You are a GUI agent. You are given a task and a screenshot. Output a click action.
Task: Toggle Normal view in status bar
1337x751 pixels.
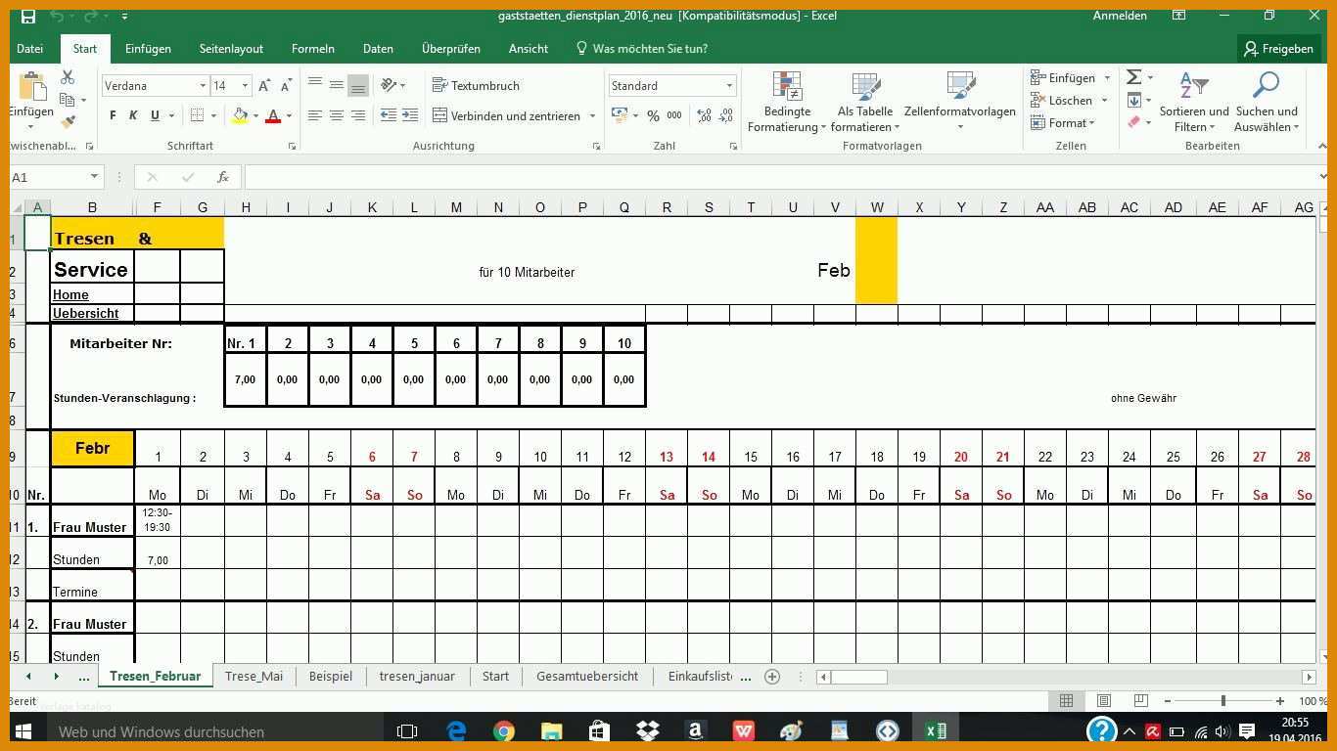tap(1066, 701)
